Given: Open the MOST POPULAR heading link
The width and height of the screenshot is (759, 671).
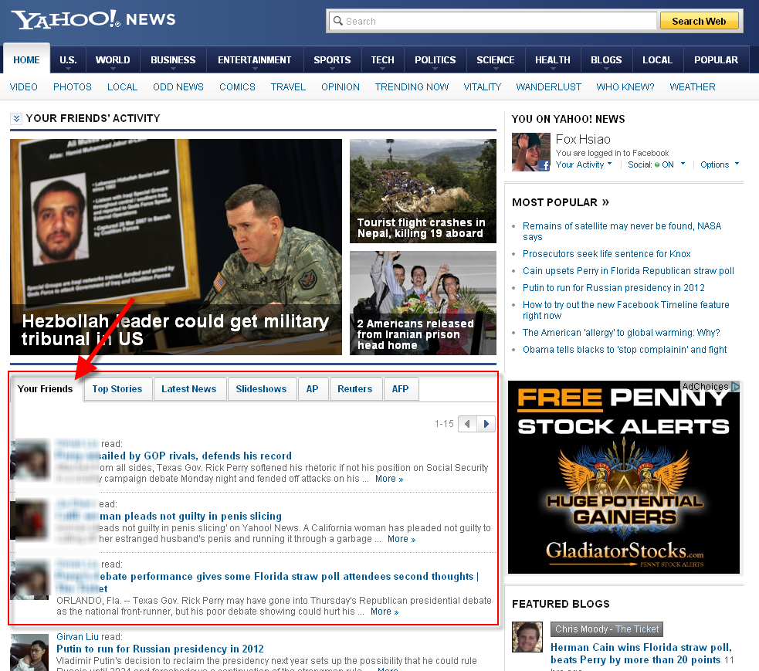Looking at the screenshot, I should click(x=561, y=202).
